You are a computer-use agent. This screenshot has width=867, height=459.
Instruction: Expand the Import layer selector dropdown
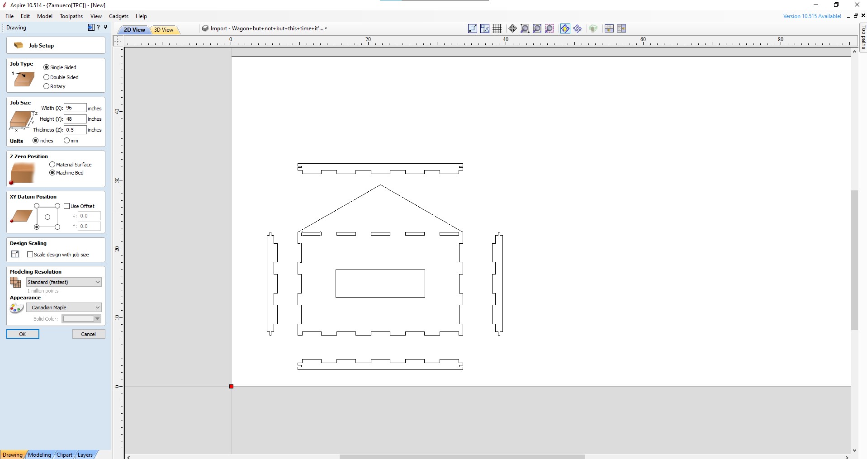click(326, 28)
